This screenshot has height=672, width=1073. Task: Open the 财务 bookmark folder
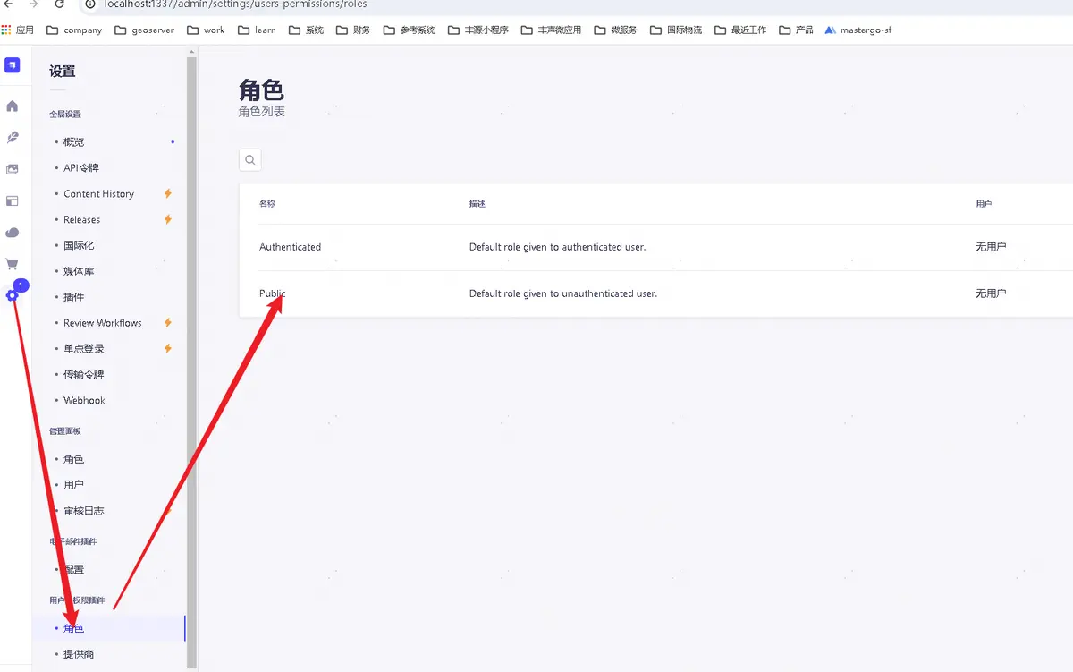[x=353, y=30]
